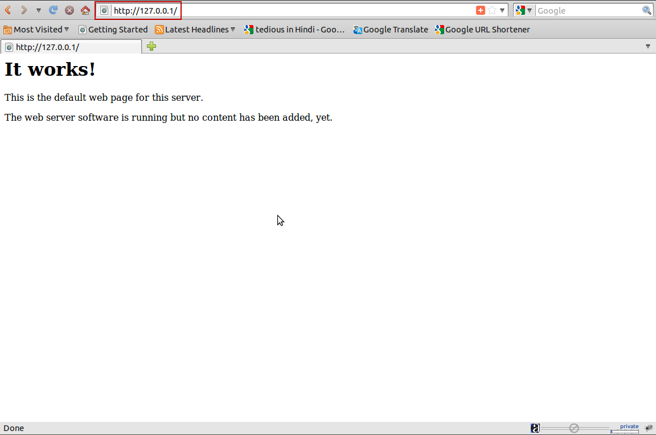The height and width of the screenshot is (435, 656).
Task: Open a new tab with the green plus icon
Action: pyautogui.click(x=151, y=46)
